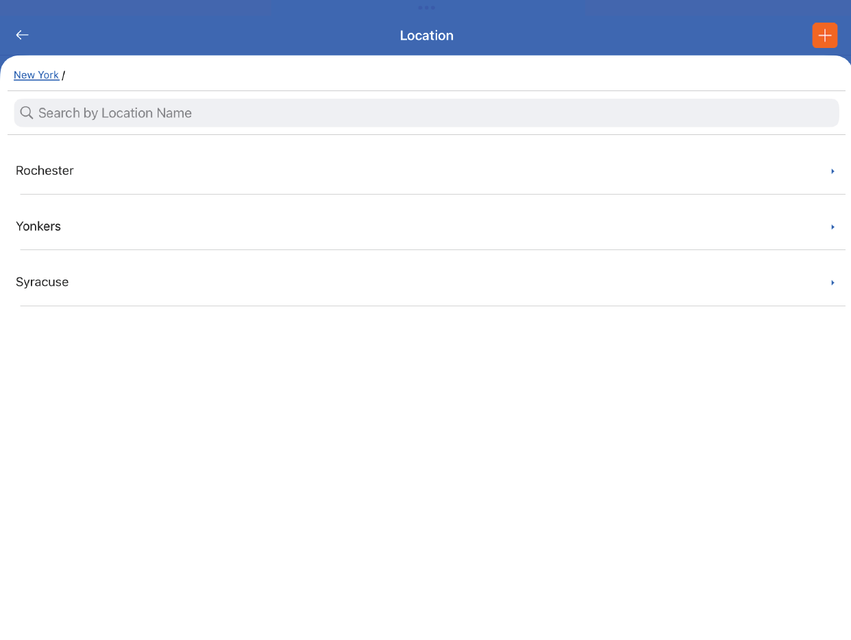
Task: Click the slash after New York breadcrumb
Action: [64, 75]
